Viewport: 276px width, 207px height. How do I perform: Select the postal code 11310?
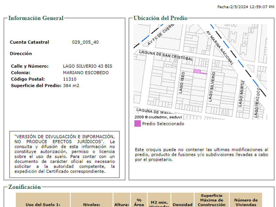[69, 79]
